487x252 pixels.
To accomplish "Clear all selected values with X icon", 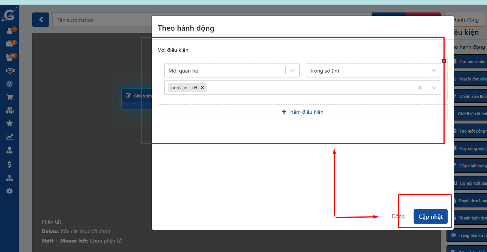I will coord(420,88).
